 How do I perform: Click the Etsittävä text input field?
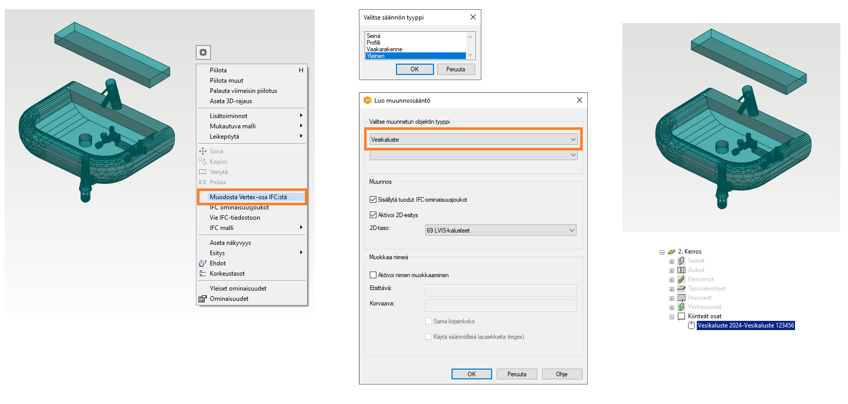(500, 290)
